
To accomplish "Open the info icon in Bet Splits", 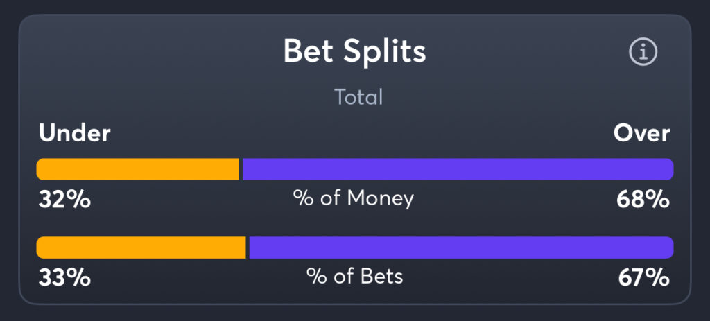I will [643, 52].
